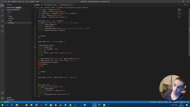Open the Go menu

pos(23,1)
